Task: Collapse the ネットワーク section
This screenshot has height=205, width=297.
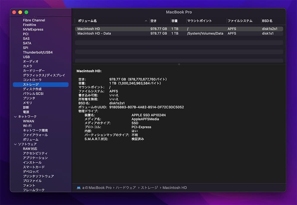Action: click(x=15, y=116)
